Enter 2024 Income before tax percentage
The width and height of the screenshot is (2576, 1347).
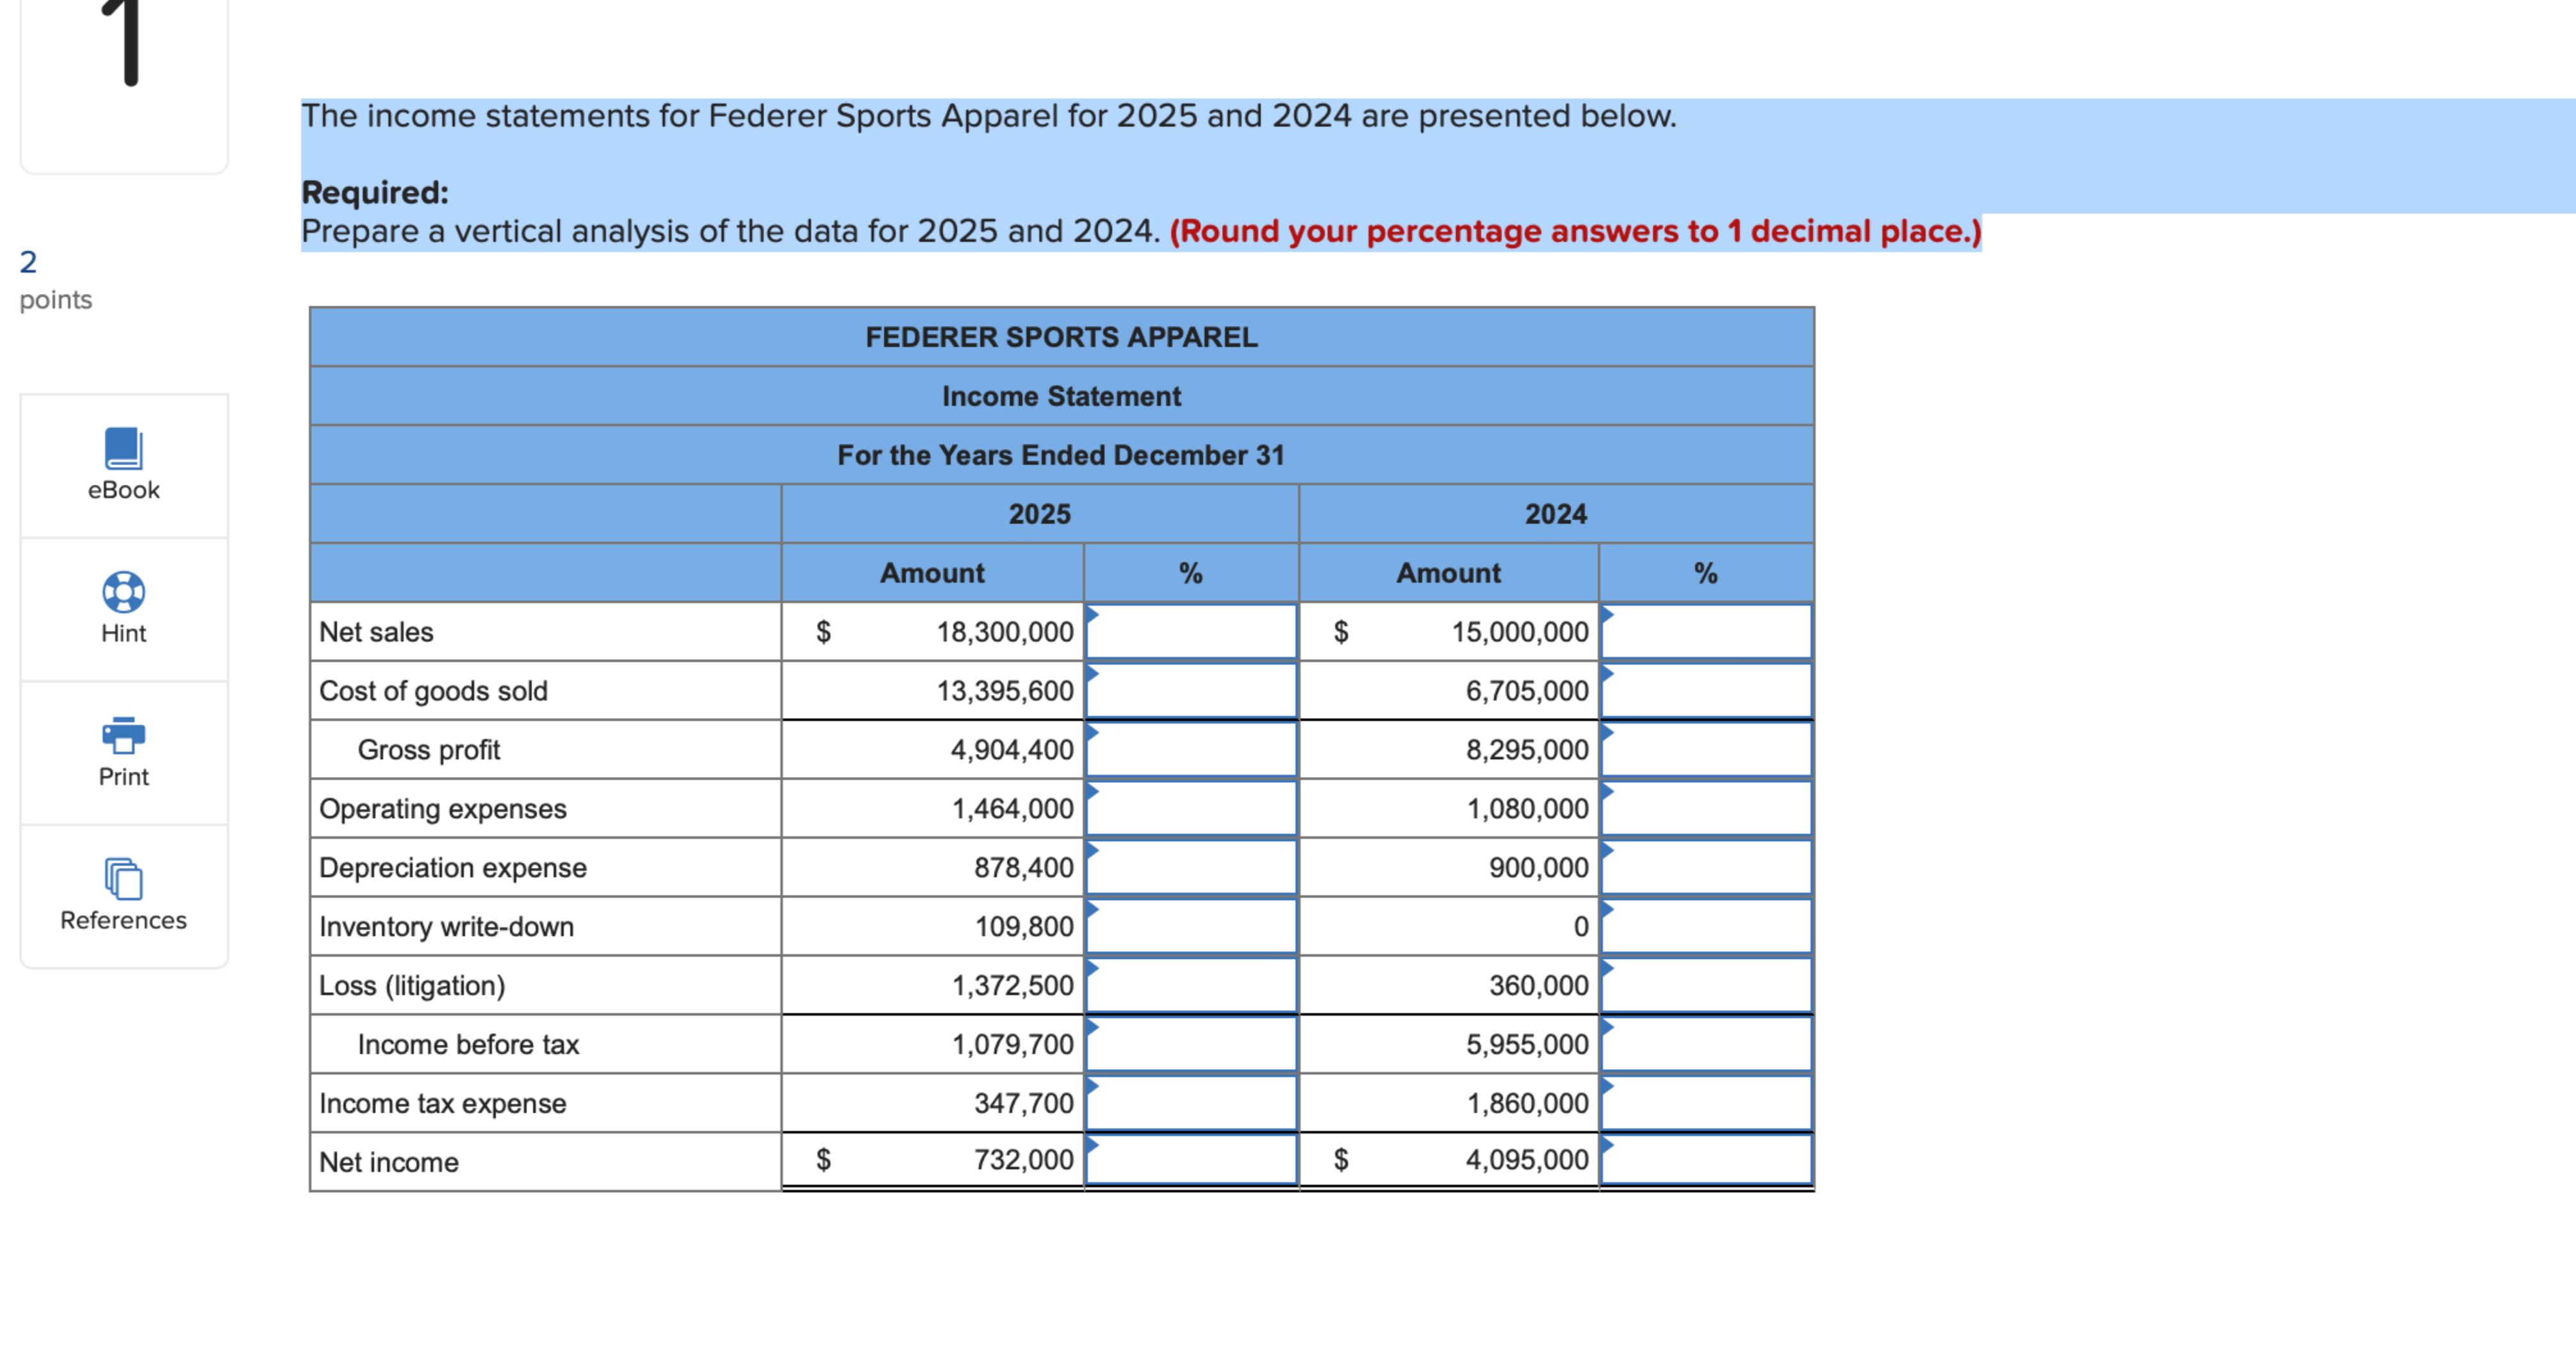tap(1706, 1045)
